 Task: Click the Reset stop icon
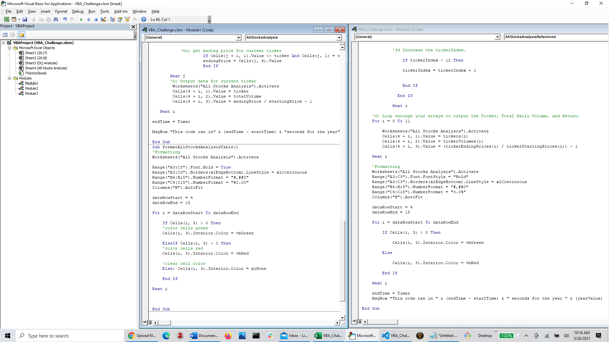click(x=96, y=19)
